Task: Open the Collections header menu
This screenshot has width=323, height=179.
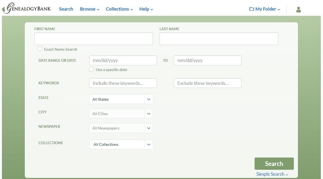Action: [x=119, y=9]
